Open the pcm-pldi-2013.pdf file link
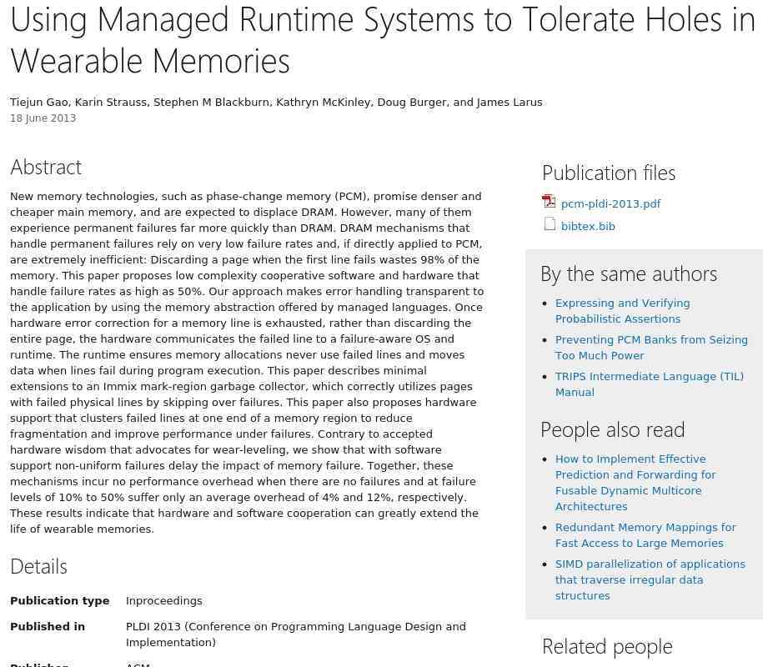Image resolution: width=763 pixels, height=667 pixels. (x=610, y=203)
